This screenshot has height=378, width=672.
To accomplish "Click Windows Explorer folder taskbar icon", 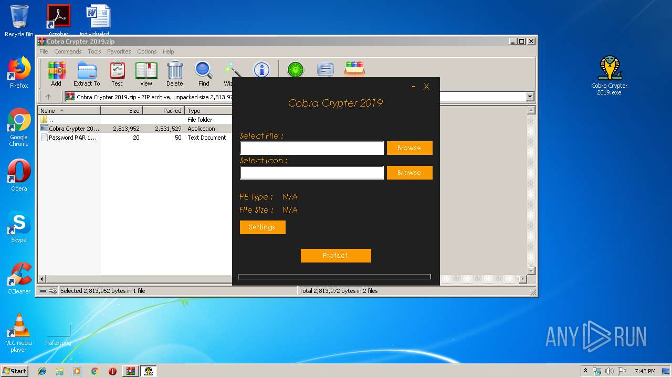I will tap(59, 371).
